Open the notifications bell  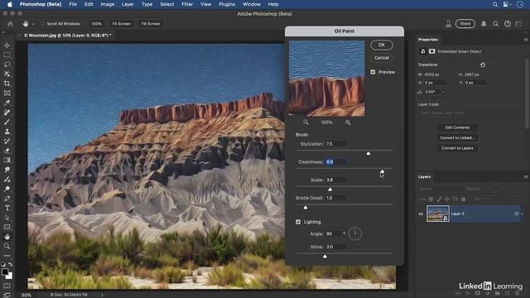(484, 24)
